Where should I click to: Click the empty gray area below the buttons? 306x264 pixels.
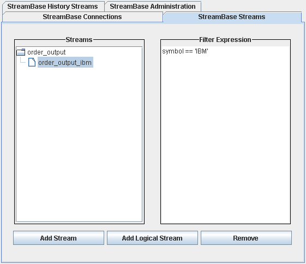click(x=152, y=253)
